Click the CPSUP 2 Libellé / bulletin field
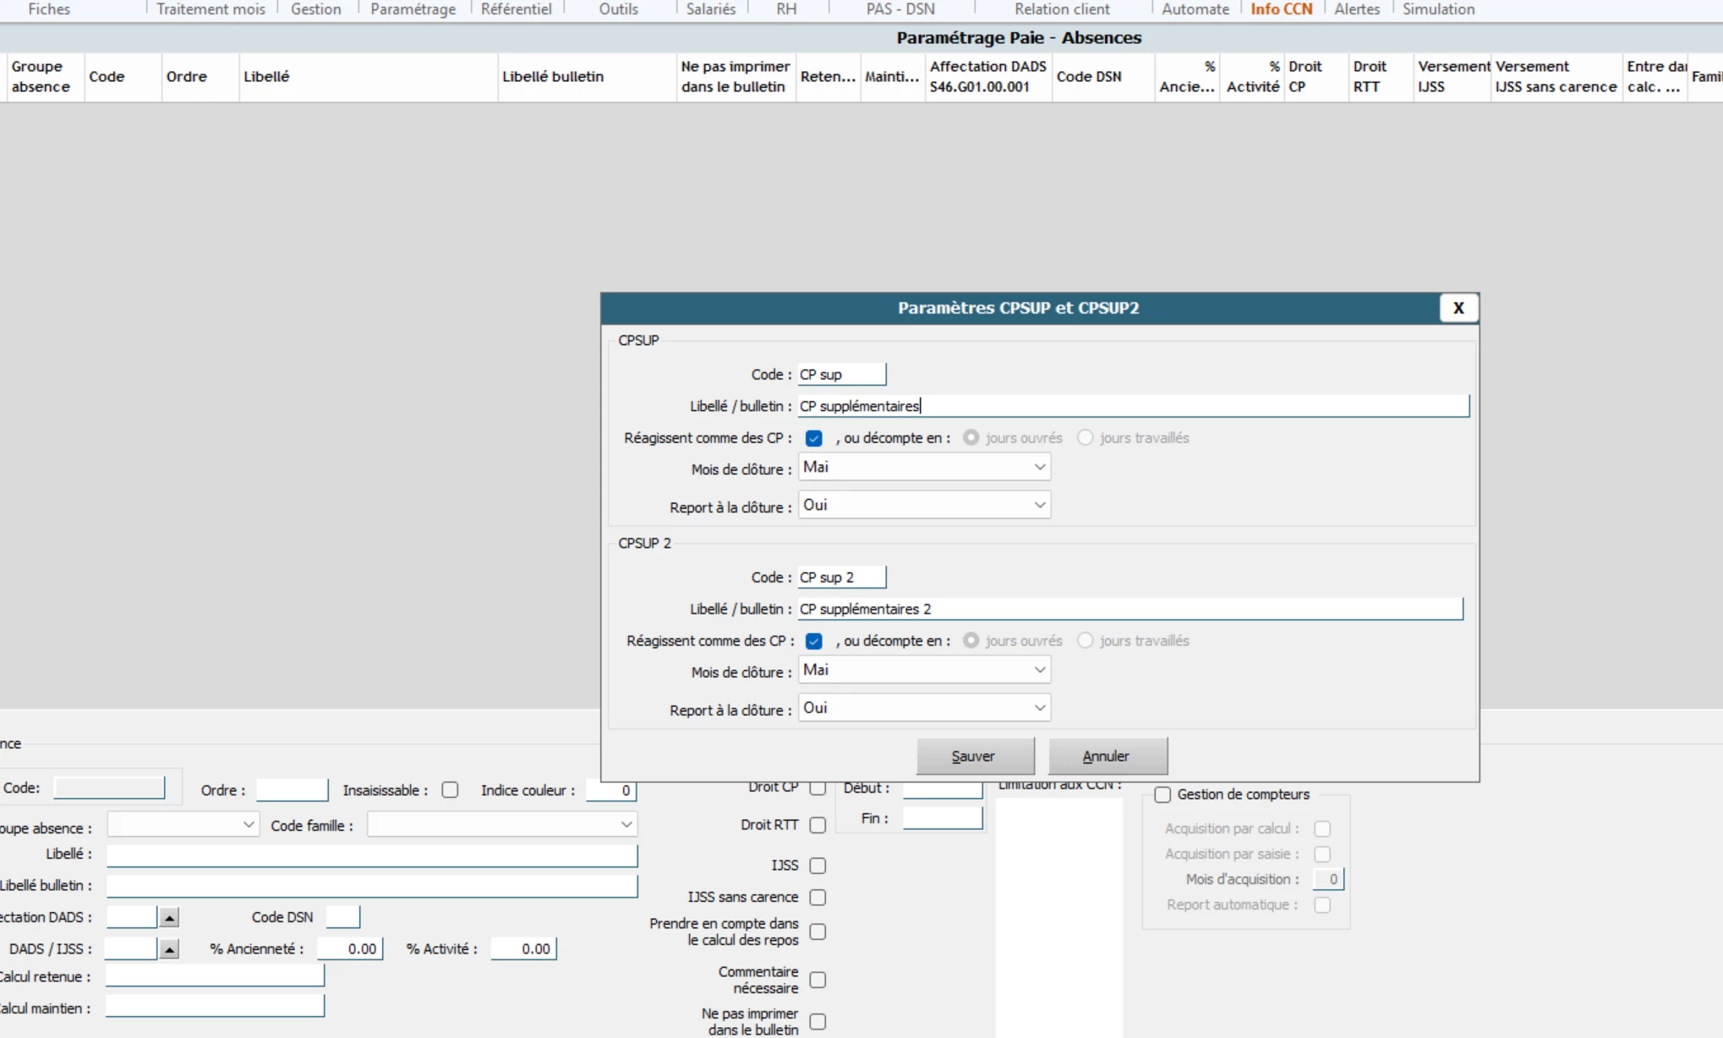The image size is (1723, 1038). [x=1129, y=609]
